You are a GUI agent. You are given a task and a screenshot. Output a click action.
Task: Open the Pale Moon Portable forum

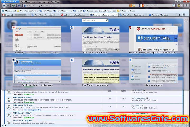tap(22, 97)
